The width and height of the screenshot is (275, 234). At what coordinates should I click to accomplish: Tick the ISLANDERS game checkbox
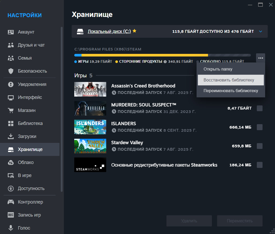pyautogui.click(x=260, y=127)
